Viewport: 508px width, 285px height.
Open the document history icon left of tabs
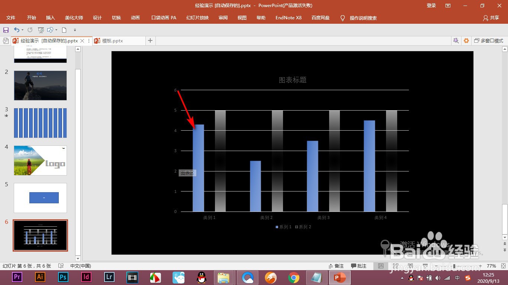point(6,41)
